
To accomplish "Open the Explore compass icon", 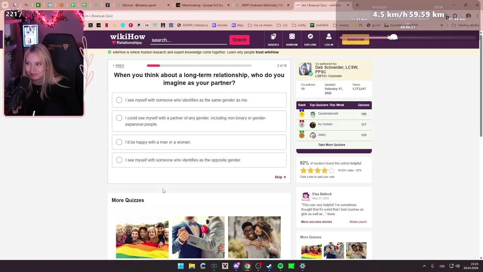I will [x=310, y=39].
